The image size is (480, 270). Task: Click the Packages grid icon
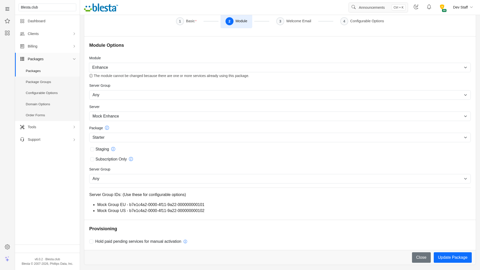coord(22,59)
